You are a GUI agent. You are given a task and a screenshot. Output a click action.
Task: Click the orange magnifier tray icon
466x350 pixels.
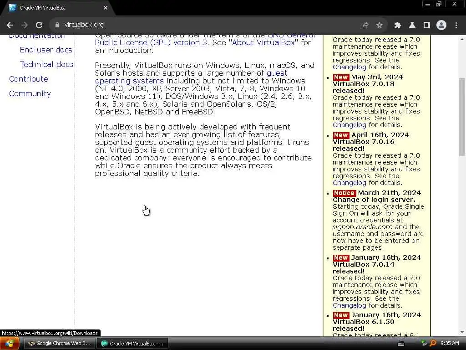tap(433, 344)
